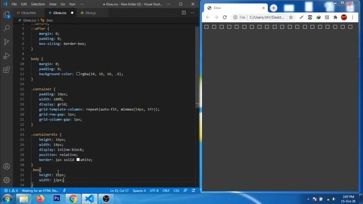Open the Edit menu
This screenshot has height=204, width=363.
click(x=24, y=4)
